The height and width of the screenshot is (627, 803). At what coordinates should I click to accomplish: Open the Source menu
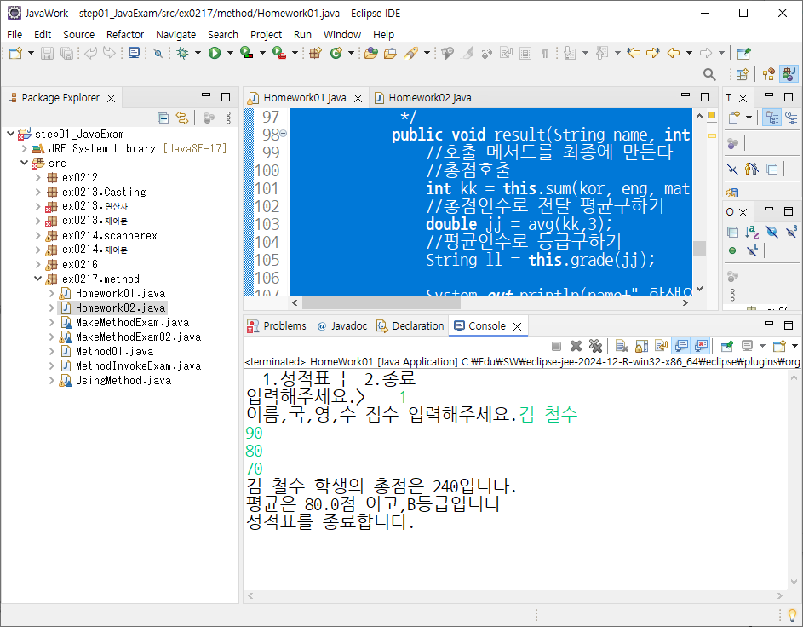(79, 34)
